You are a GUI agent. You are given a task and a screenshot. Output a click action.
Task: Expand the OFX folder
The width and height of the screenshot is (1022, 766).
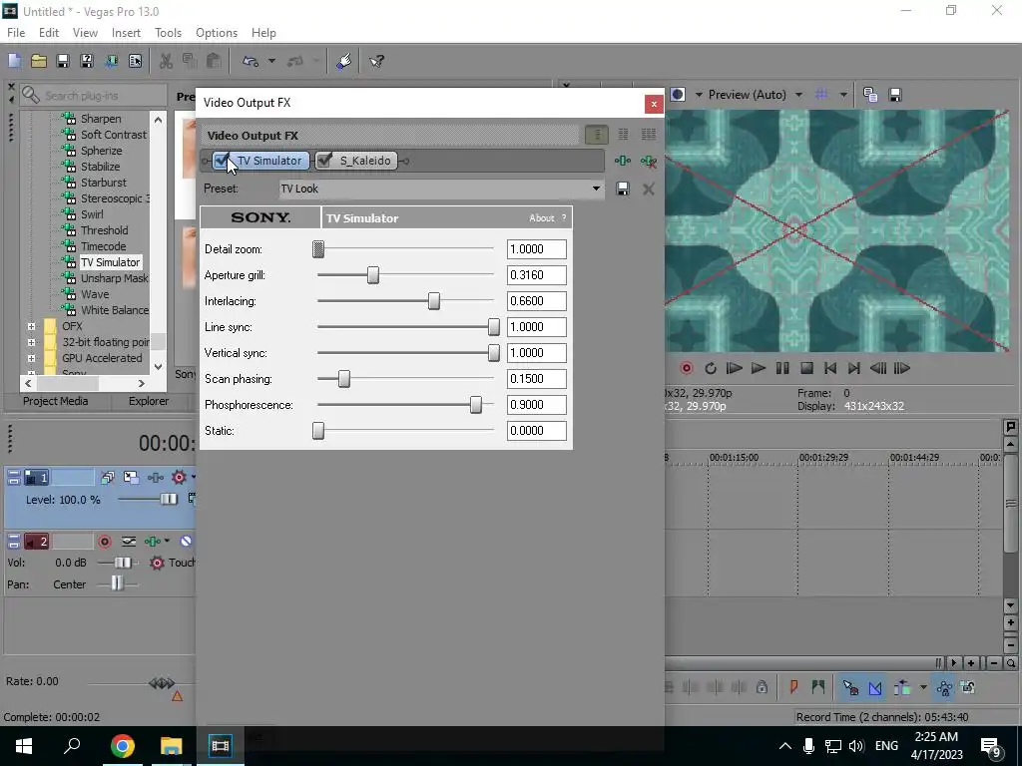31,326
